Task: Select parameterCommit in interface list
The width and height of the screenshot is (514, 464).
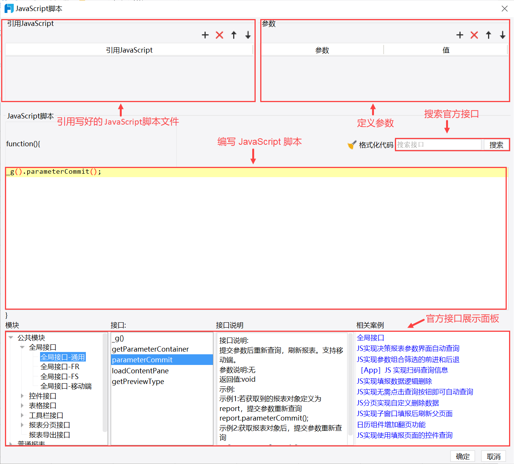Action: tap(162, 360)
